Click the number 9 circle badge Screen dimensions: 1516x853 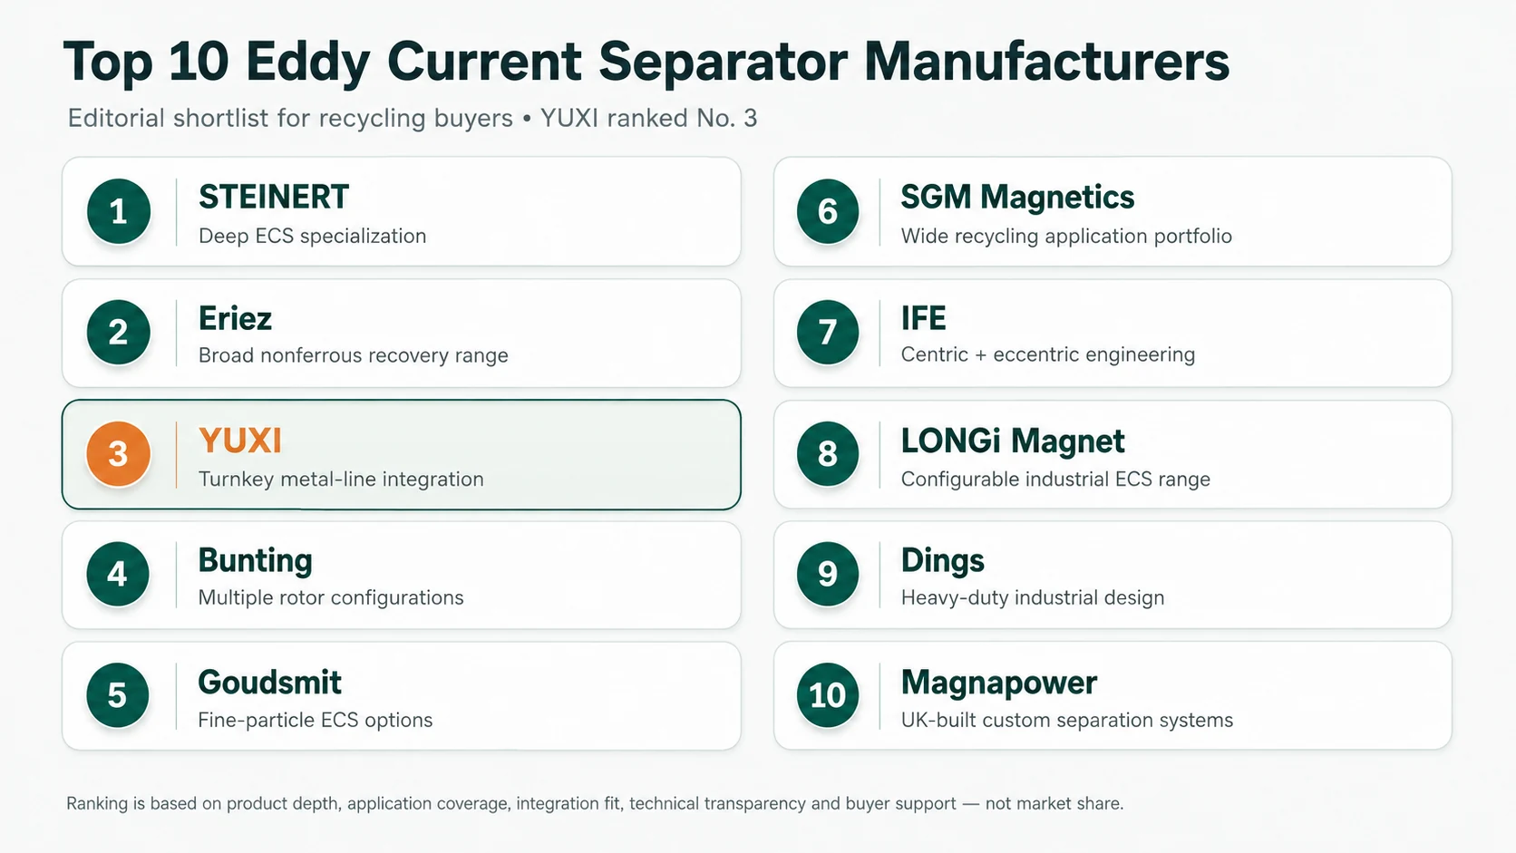[x=827, y=574]
